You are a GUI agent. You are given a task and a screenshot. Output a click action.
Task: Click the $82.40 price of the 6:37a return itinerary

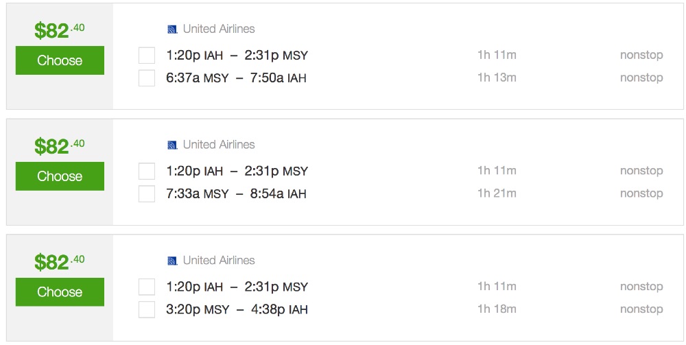(x=60, y=31)
